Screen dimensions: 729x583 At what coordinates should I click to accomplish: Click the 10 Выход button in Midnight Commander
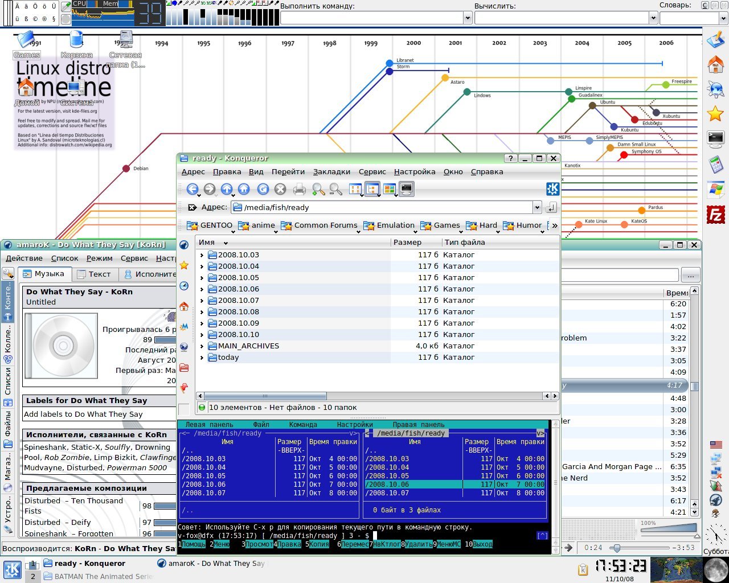(x=478, y=544)
